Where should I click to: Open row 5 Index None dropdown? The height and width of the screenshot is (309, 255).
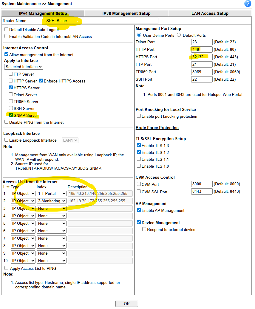(52, 224)
